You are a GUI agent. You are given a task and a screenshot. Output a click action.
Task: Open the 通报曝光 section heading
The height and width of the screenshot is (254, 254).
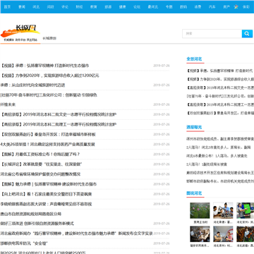(x=194, y=127)
